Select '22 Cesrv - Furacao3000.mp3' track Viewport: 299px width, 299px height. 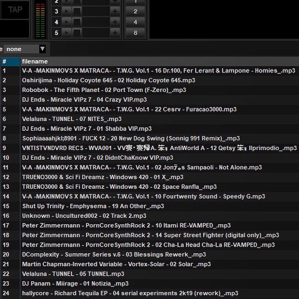tap(149, 109)
